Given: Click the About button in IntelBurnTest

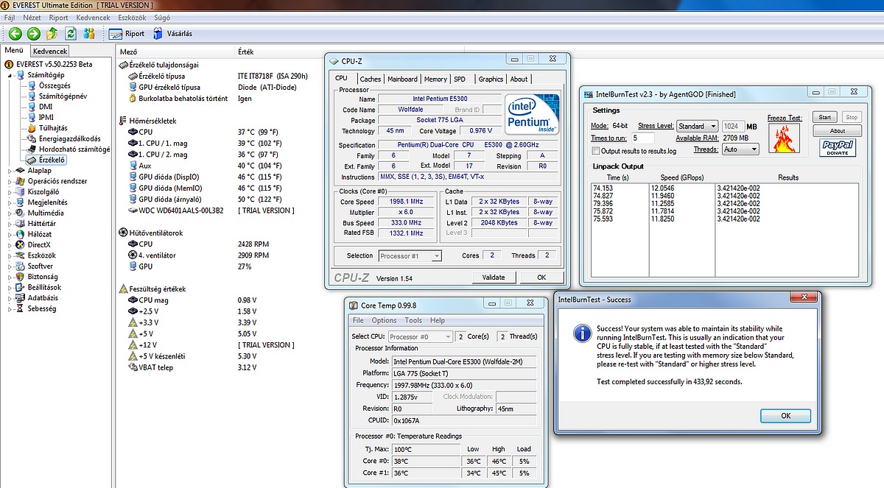Looking at the screenshot, I should [x=838, y=131].
